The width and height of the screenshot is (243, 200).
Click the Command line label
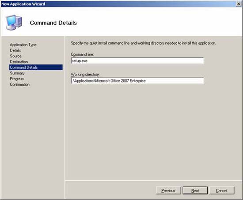pyautogui.click(x=82, y=54)
